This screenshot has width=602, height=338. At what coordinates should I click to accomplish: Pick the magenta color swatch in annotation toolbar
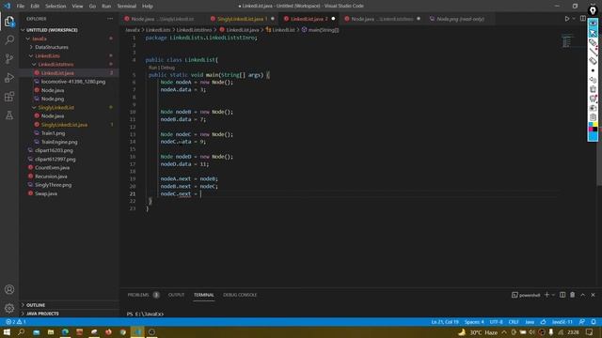[x=591, y=130]
